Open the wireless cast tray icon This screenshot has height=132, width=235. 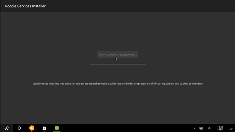pyautogui.click(x=209, y=128)
